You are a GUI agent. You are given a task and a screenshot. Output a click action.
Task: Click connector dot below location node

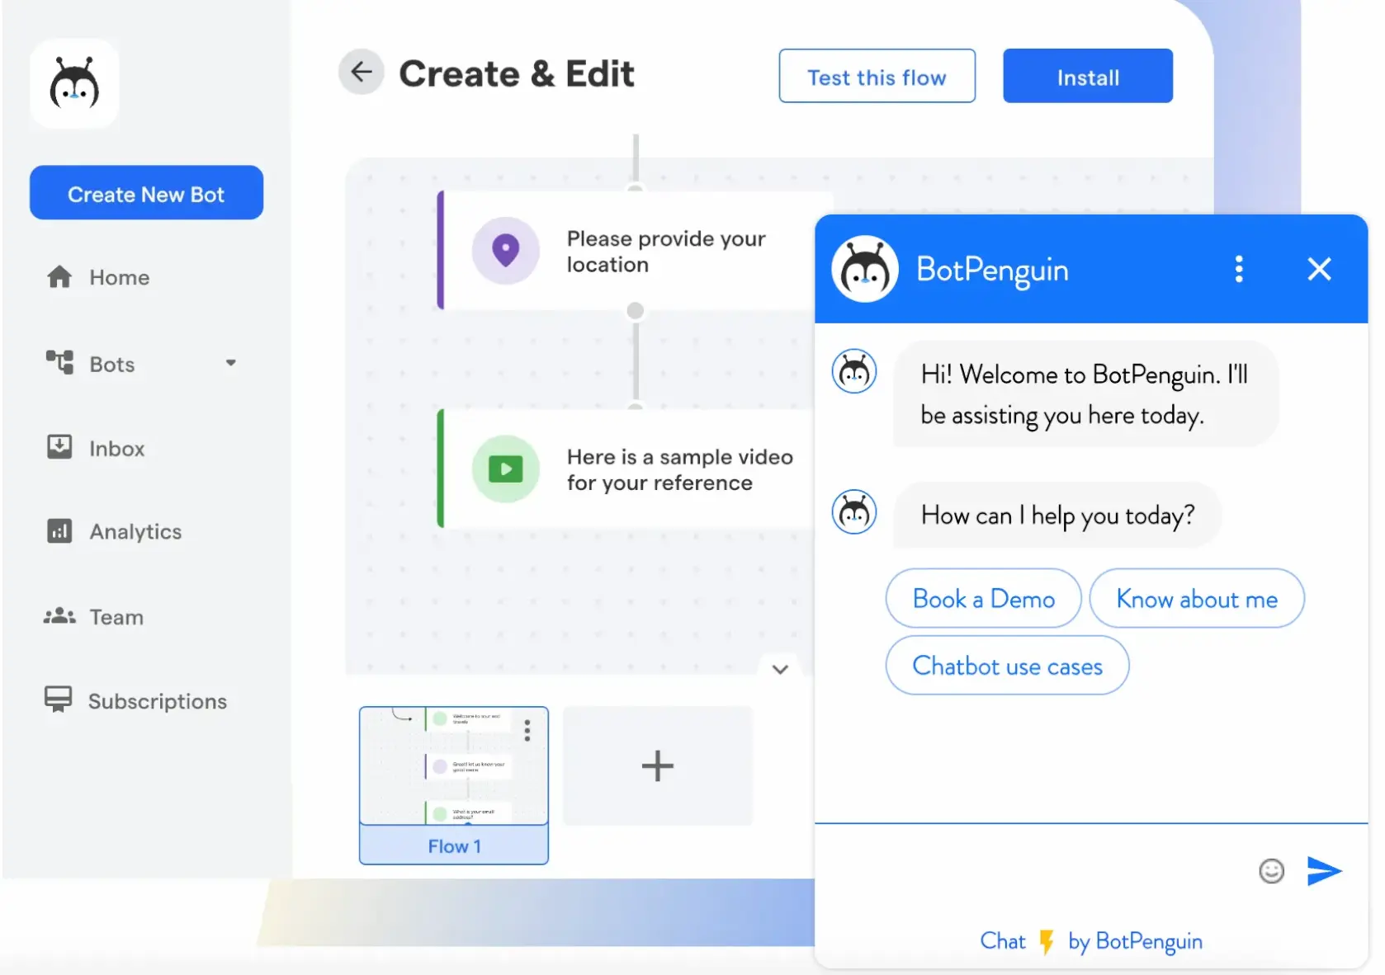[x=635, y=311]
